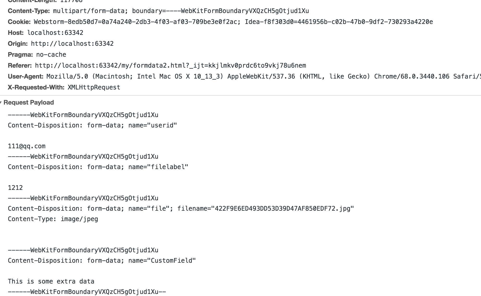
Task: Collapse the Request Payload section triangle
Action: click(x=1, y=103)
